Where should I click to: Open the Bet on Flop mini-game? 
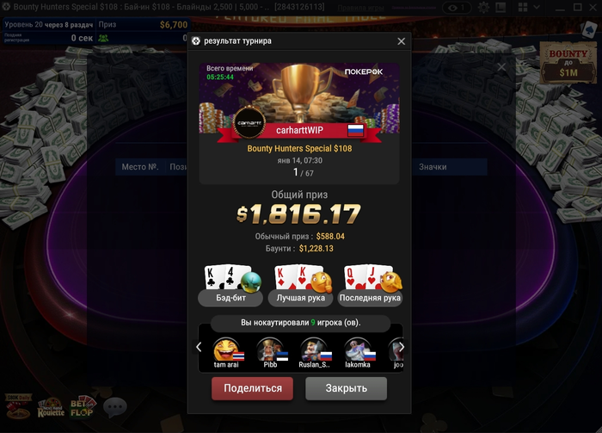coord(83,408)
